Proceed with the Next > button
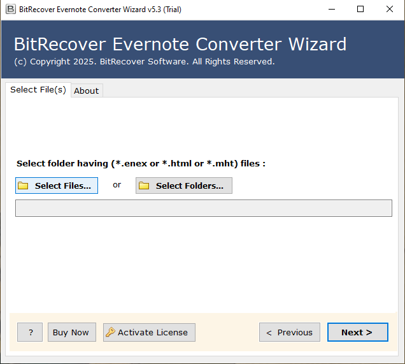This screenshot has height=364, width=405. (x=357, y=332)
